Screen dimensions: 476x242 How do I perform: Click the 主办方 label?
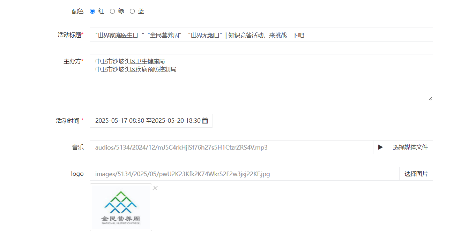click(x=73, y=61)
